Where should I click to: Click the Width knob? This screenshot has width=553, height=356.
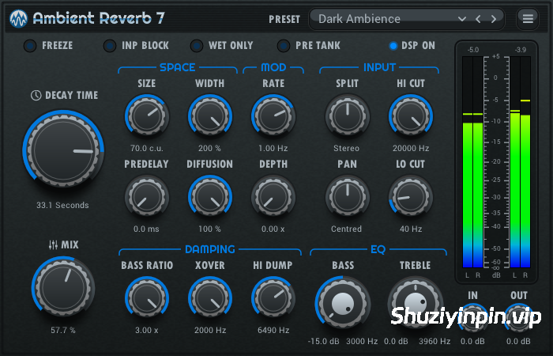pyautogui.click(x=210, y=116)
